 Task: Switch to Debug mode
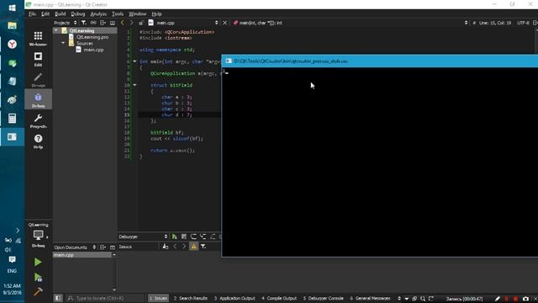[38, 100]
